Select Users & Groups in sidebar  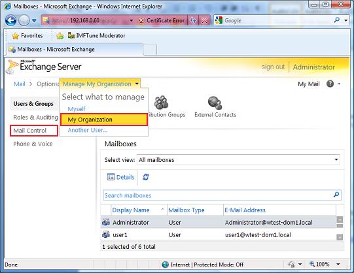(x=34, y=104)
